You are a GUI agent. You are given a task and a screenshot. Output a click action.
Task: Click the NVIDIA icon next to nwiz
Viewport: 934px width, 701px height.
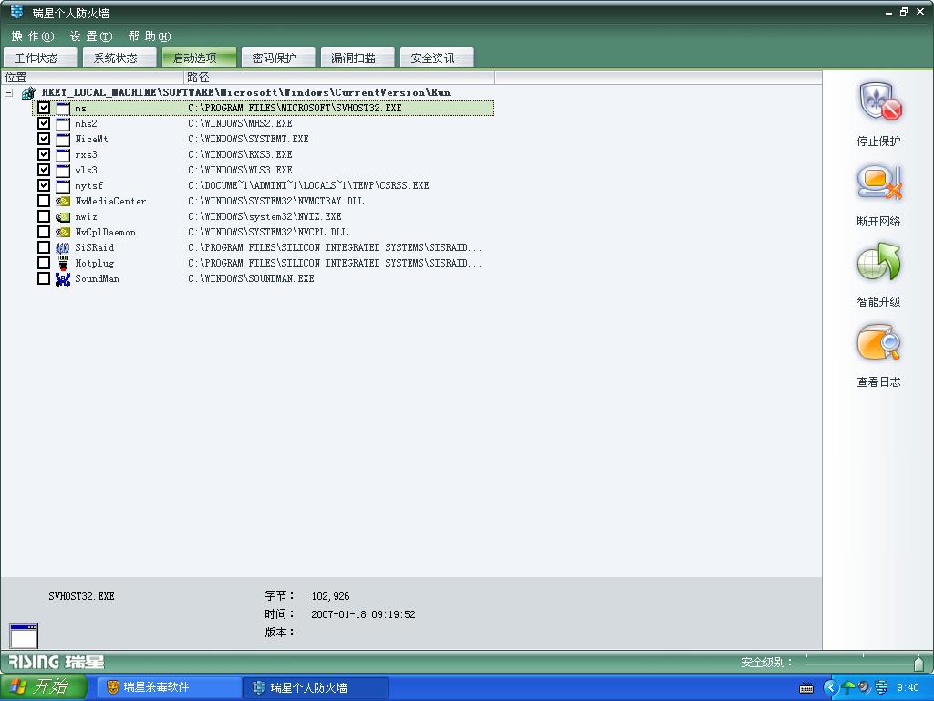pos(63,217)
